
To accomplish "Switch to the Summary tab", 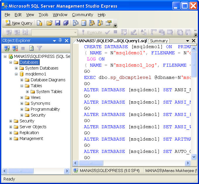I will tap(159, 41).
